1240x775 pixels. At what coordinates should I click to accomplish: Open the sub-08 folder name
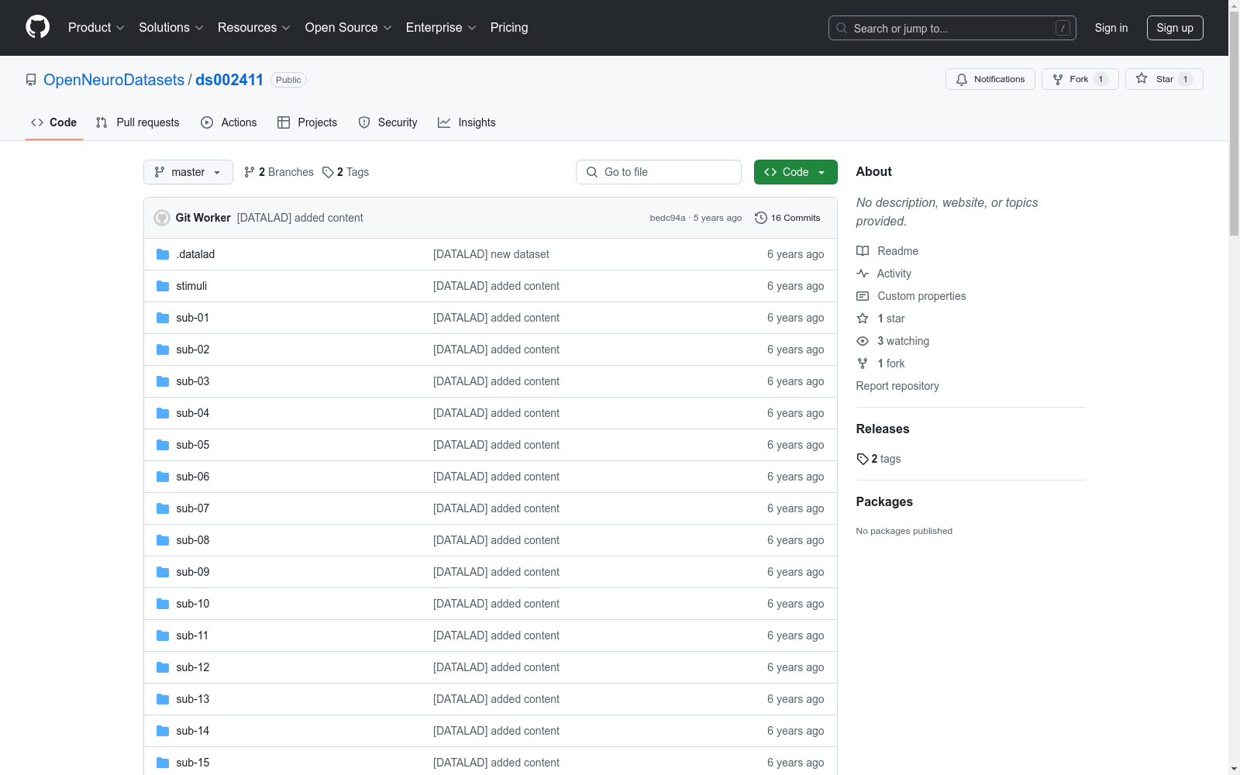192,540
